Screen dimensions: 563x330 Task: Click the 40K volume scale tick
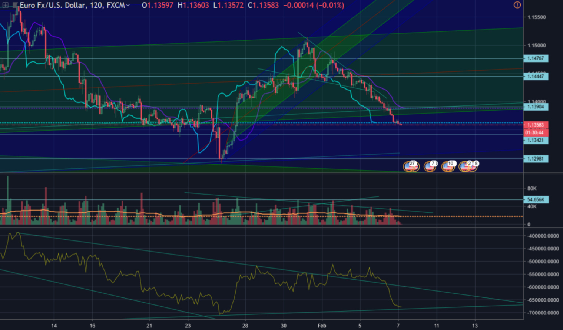[x=532, y=207]
